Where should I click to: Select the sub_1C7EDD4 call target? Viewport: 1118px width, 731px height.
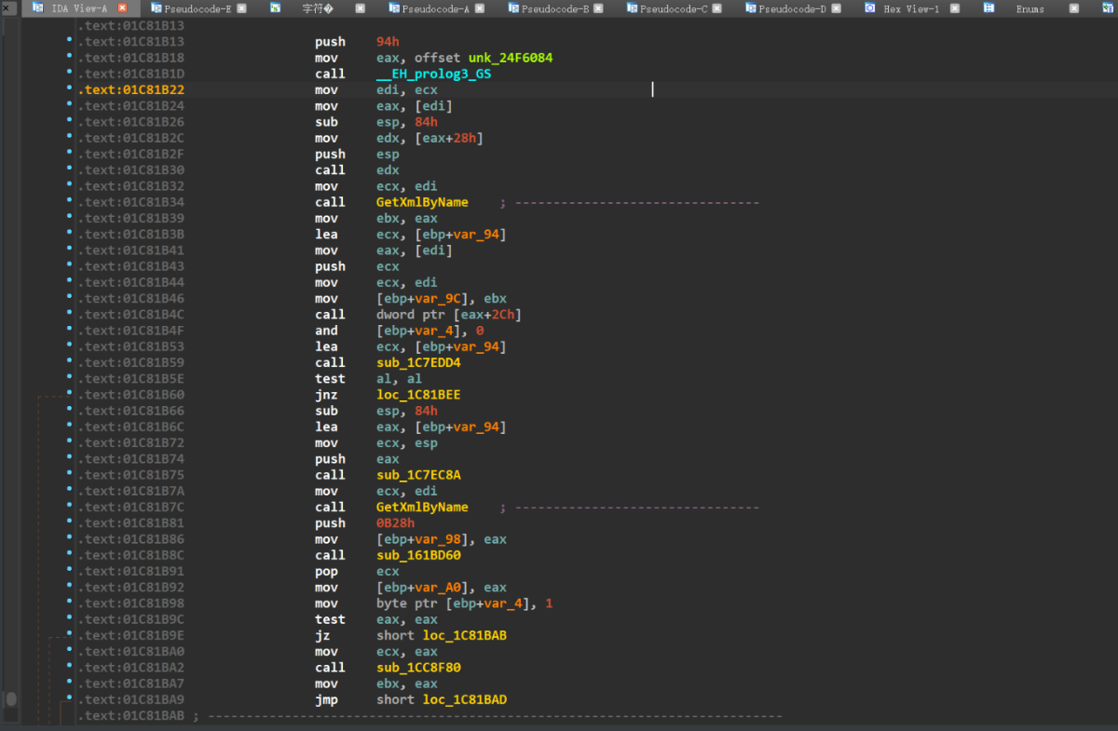(x=418, y=363)
